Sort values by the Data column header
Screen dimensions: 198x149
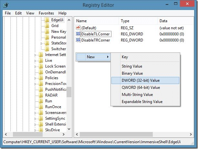[x=176, y=21]
